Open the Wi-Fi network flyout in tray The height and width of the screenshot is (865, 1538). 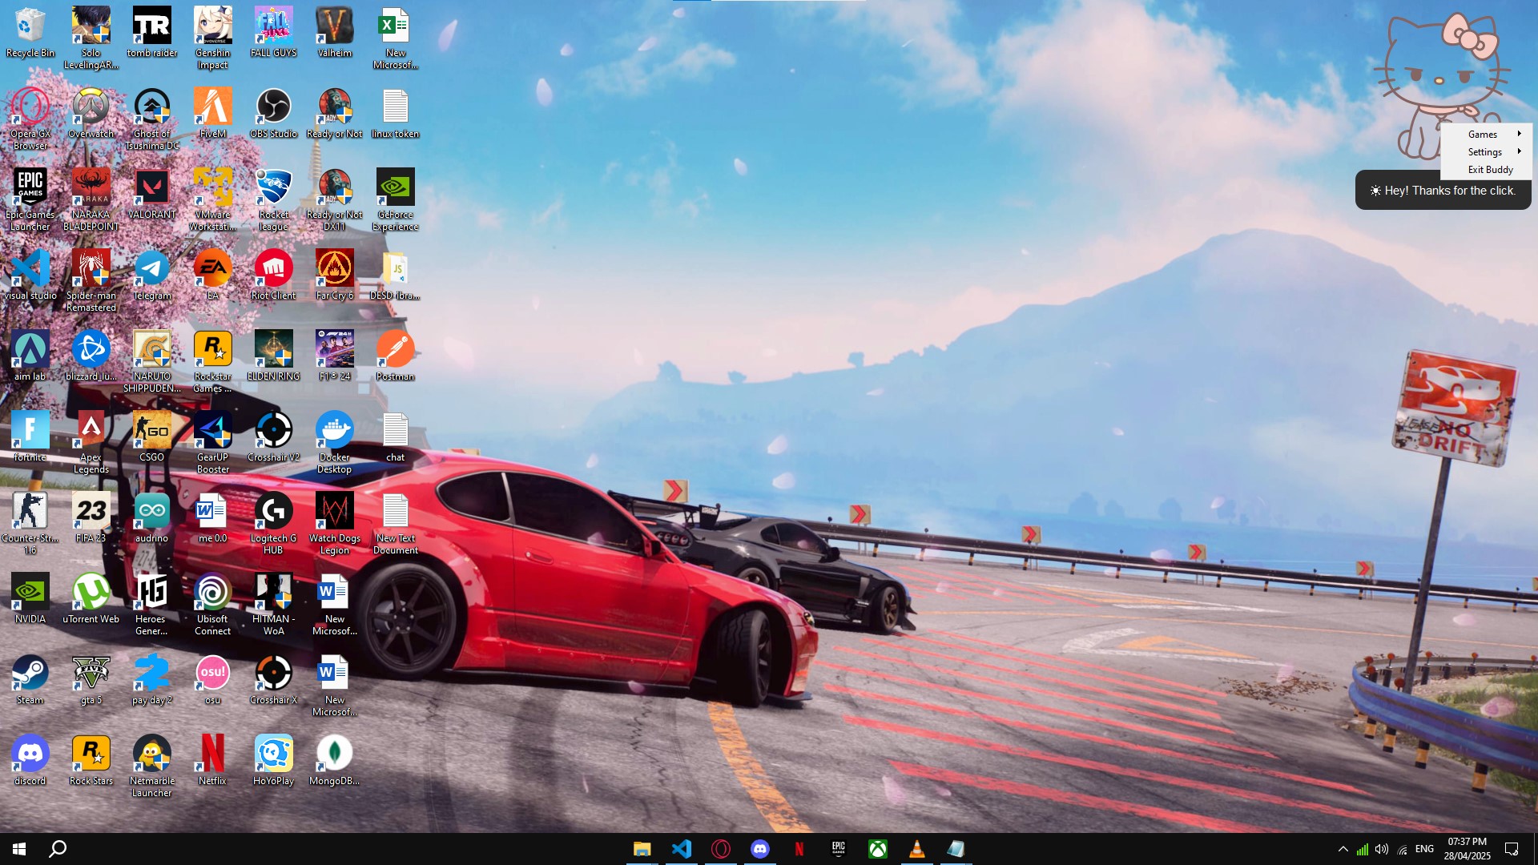pyautogui.click(x=1402, y=849)
